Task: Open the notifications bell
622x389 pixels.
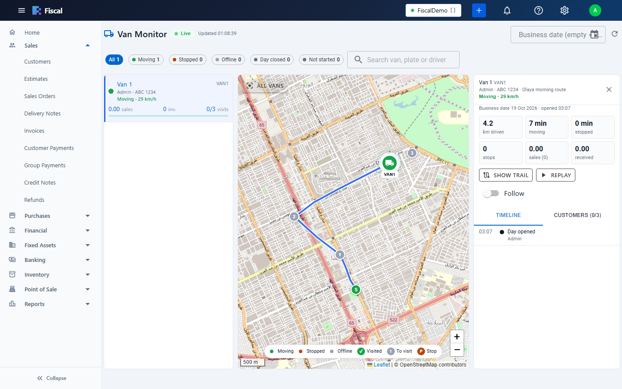Action: click(507, 10)
